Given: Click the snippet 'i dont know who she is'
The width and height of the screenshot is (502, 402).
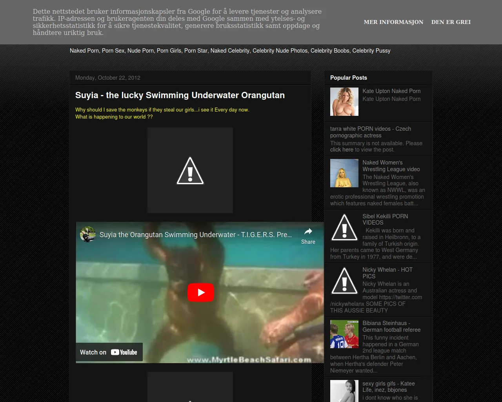Looking at the screenshot, I should click(x=390, y=398).
